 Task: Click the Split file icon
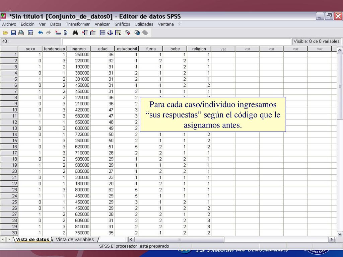(102, 33)
